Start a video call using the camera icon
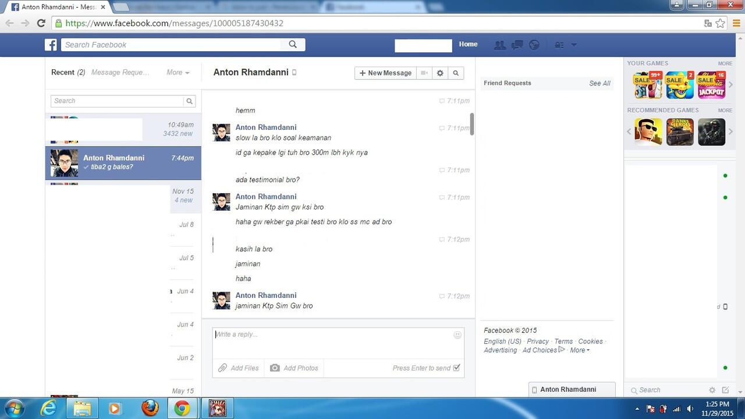 pyautogui.click(x=424, y=73)
